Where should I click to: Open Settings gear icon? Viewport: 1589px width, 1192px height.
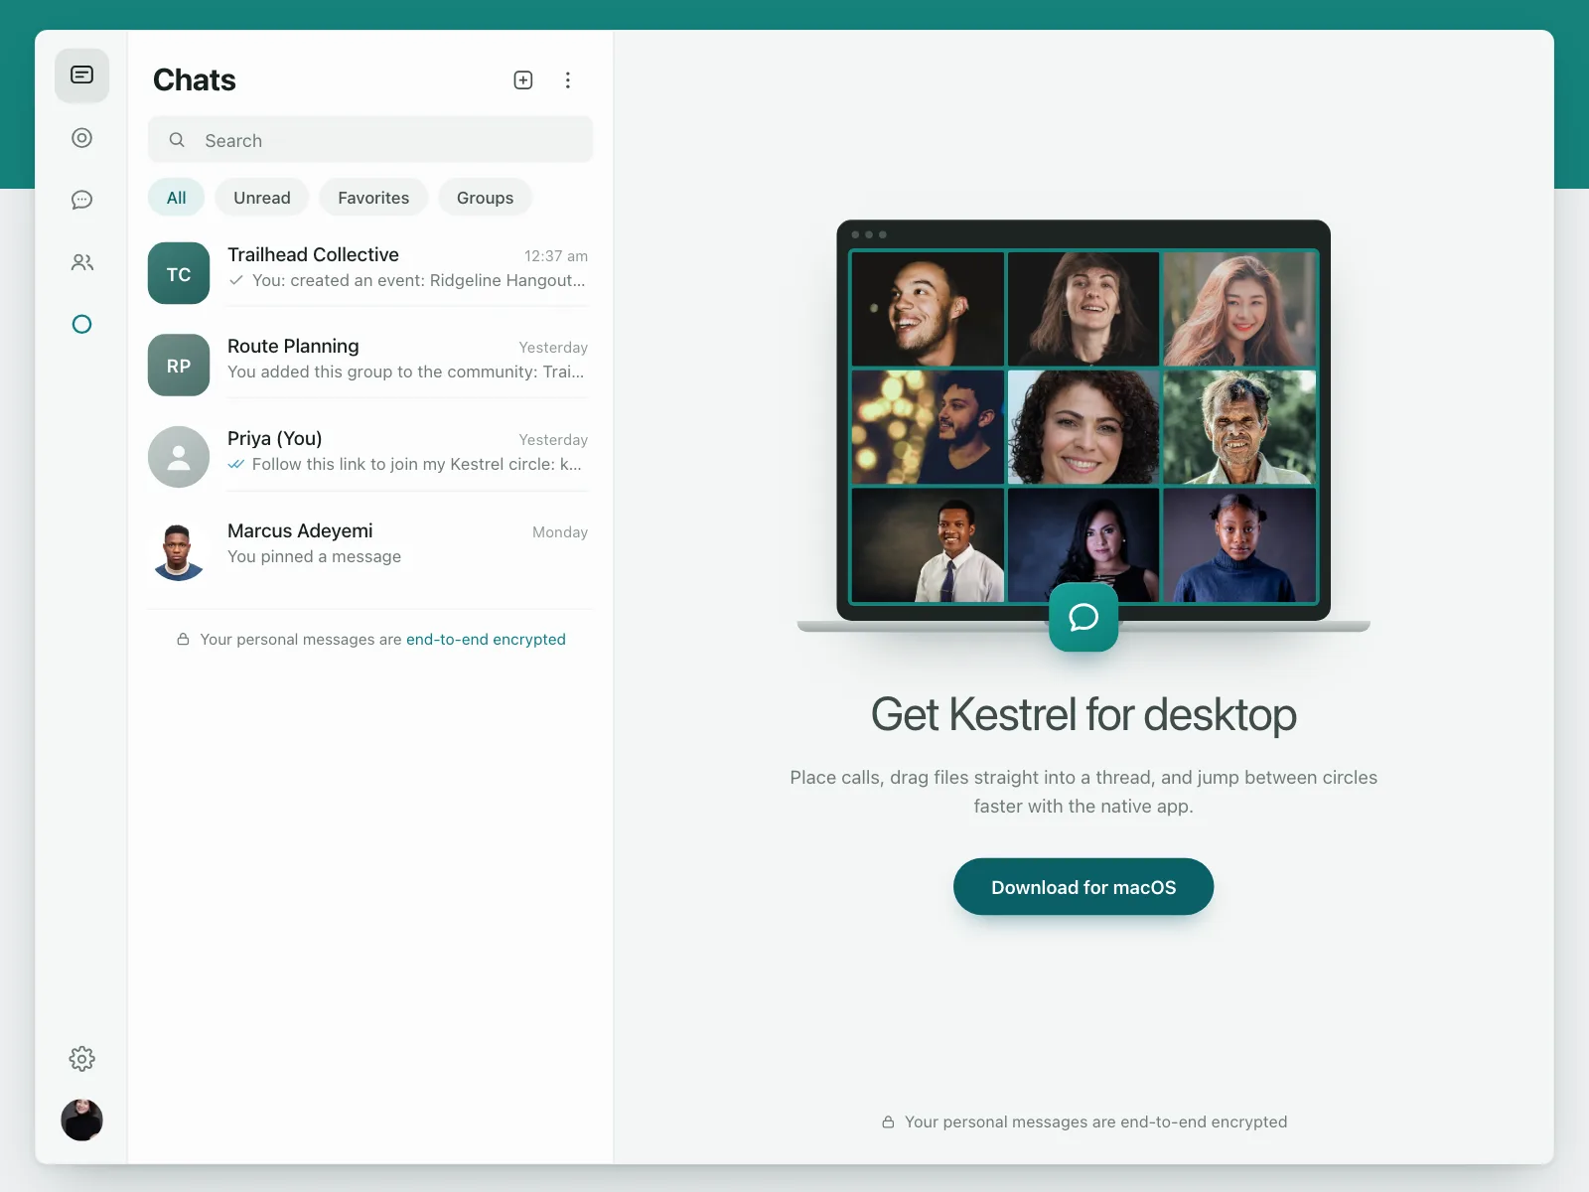coord(81,1059)
